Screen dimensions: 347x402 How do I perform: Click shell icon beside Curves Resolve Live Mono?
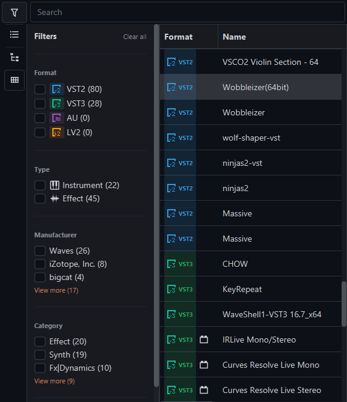point(204,365)
